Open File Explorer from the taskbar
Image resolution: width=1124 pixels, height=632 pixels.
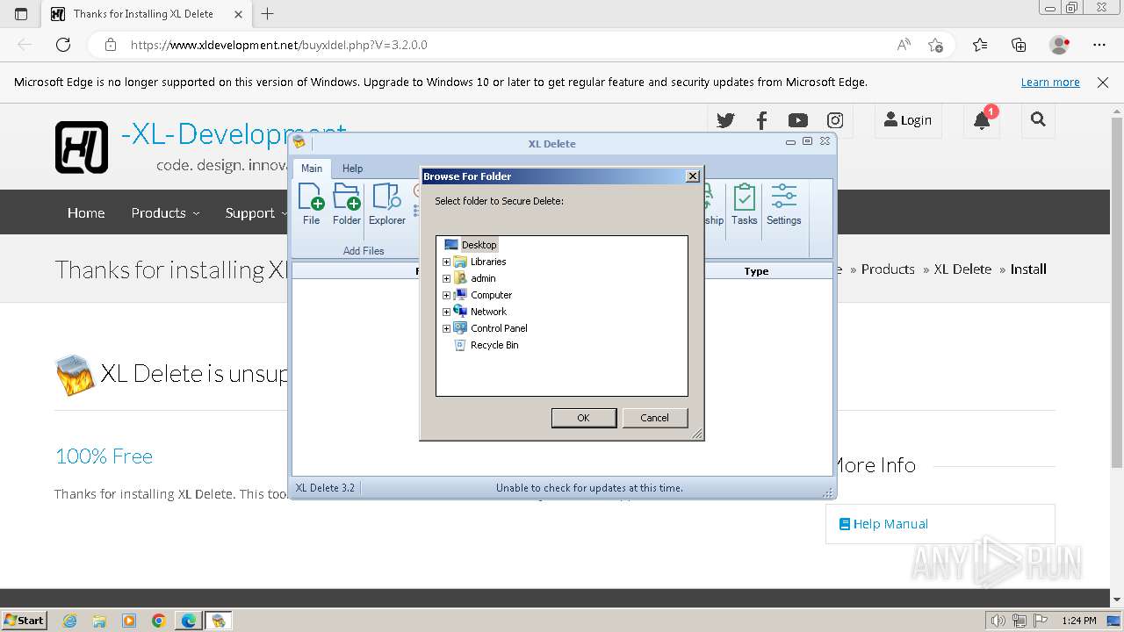click(99, 621)
